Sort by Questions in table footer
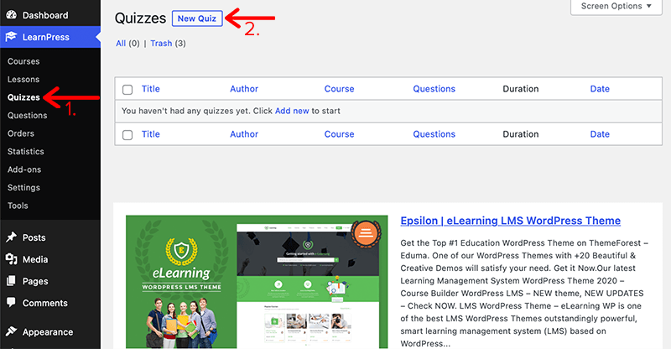Screen dimensions: 671x349 click(434, 134)
